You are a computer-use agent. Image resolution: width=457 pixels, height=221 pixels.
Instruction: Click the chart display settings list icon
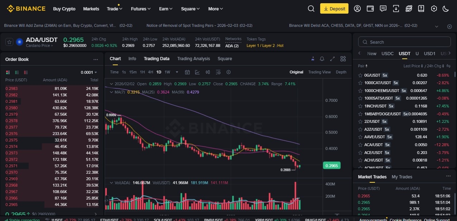click(218, 72)
